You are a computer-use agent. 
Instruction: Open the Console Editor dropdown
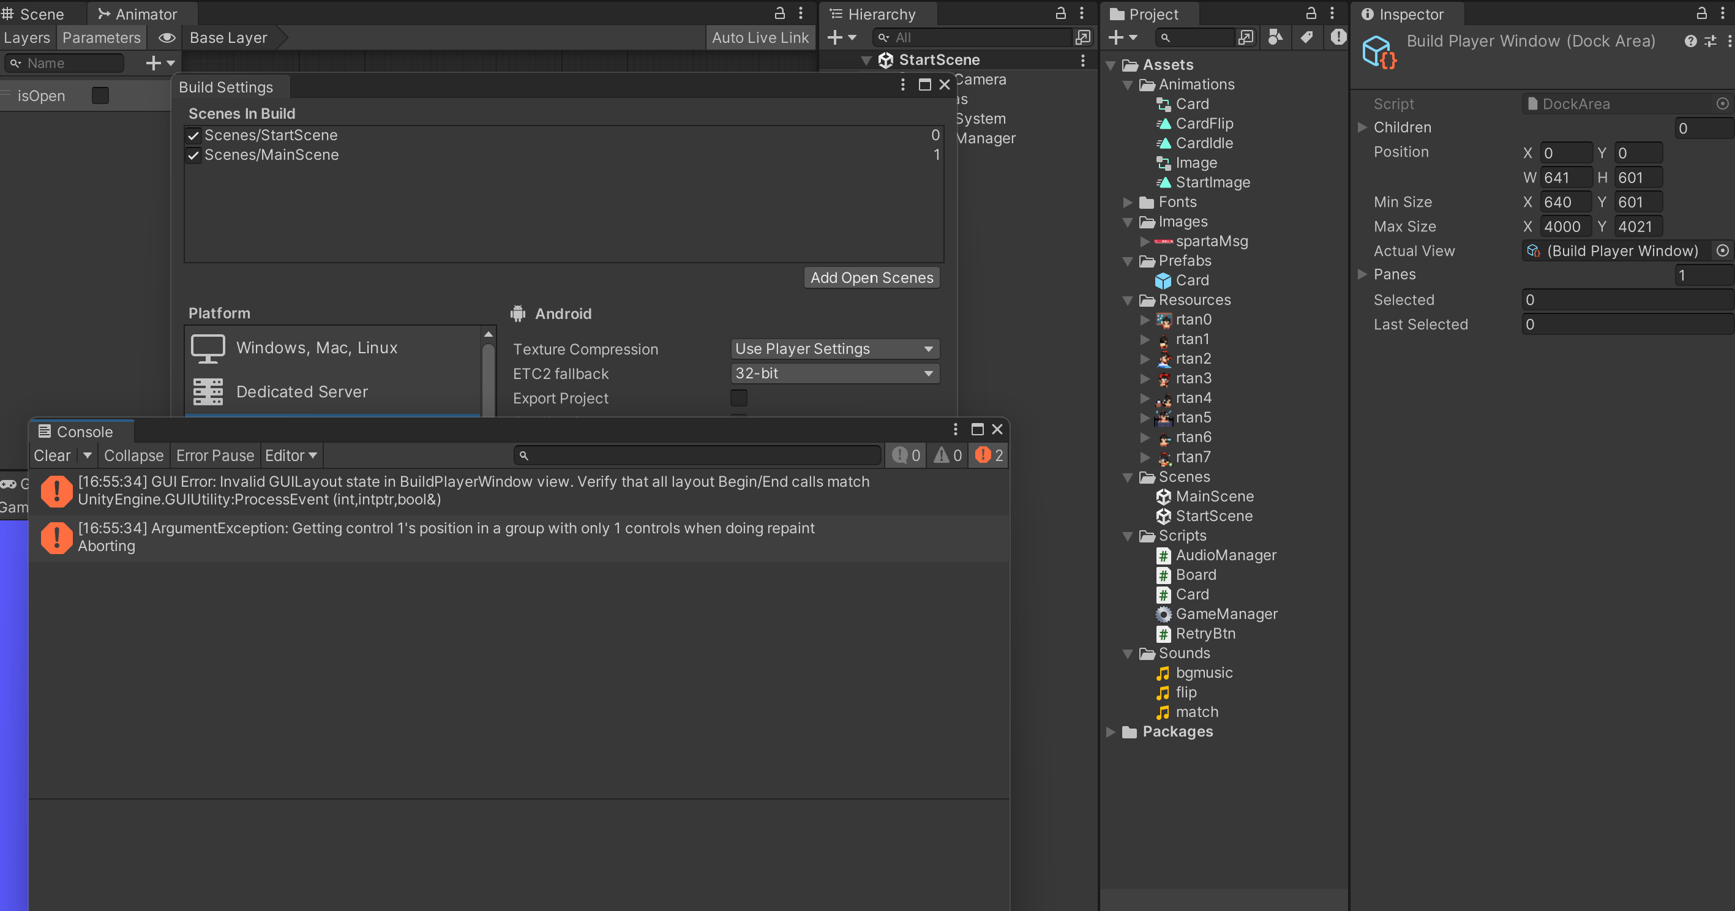pos(291,456)
